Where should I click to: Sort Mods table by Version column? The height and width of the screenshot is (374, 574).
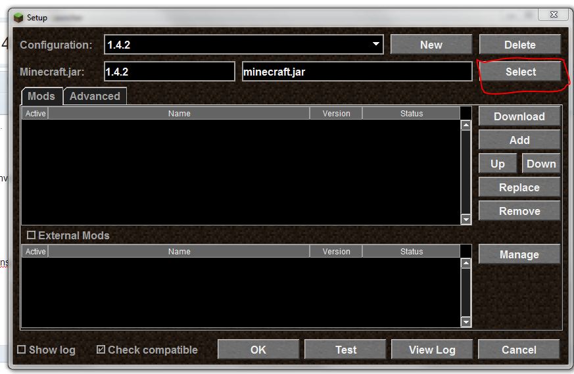click(x=336, y=114)
